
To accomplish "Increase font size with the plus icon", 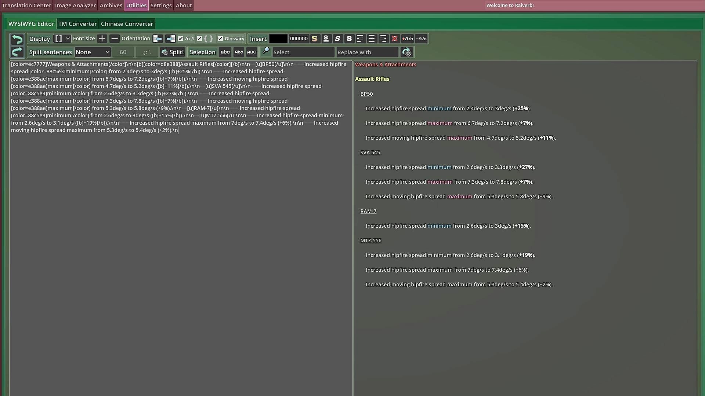I will tap(102, 38).
